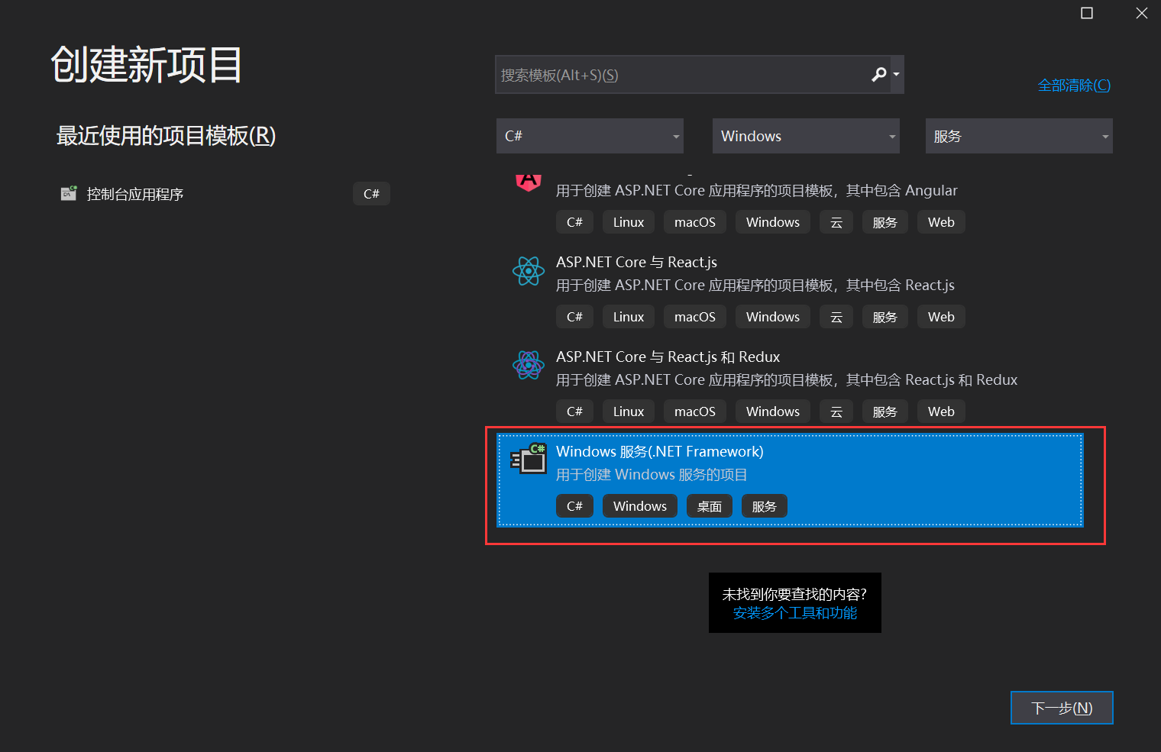The width and height of the screenshot is (1161, 752).
Task: Open the Windows platform filter dropdown
Action: (x=806, y=136)
